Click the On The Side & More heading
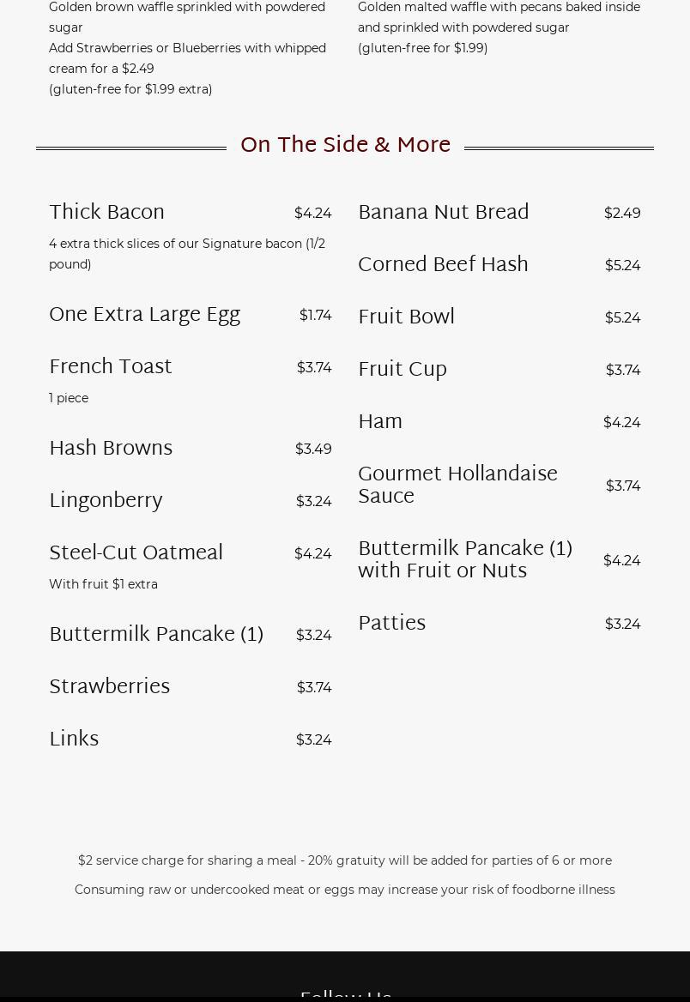 coord(345,145)
